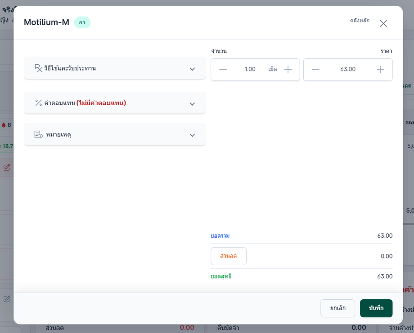The width and height of the screenshot is (414, 333).
Task: Click the 0.00 discount amount
Action: pyautogui.click(x=387, y=256)
